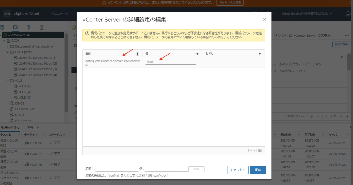Jump to the first page of settings

[312, 117]
